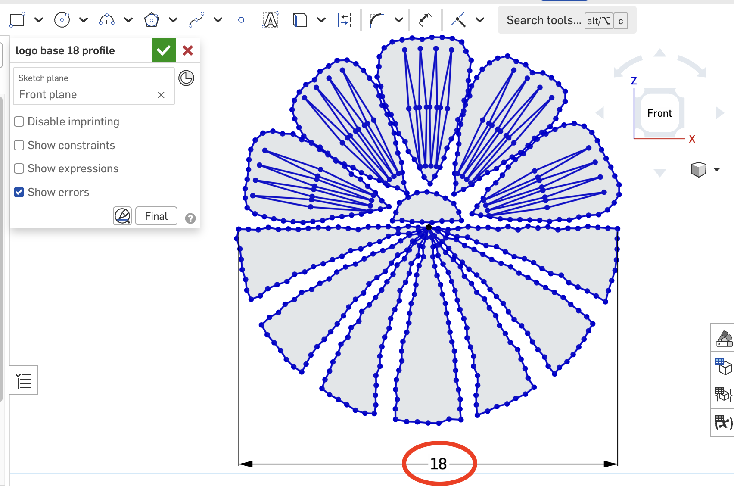Select the arc sketch tool
The width and height of the screenshot is (734, 486).
(x=106, y=20)
